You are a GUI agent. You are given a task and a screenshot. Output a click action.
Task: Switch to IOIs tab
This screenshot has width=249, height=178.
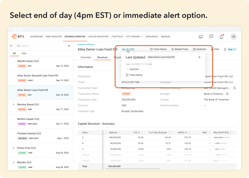[24, 53]
